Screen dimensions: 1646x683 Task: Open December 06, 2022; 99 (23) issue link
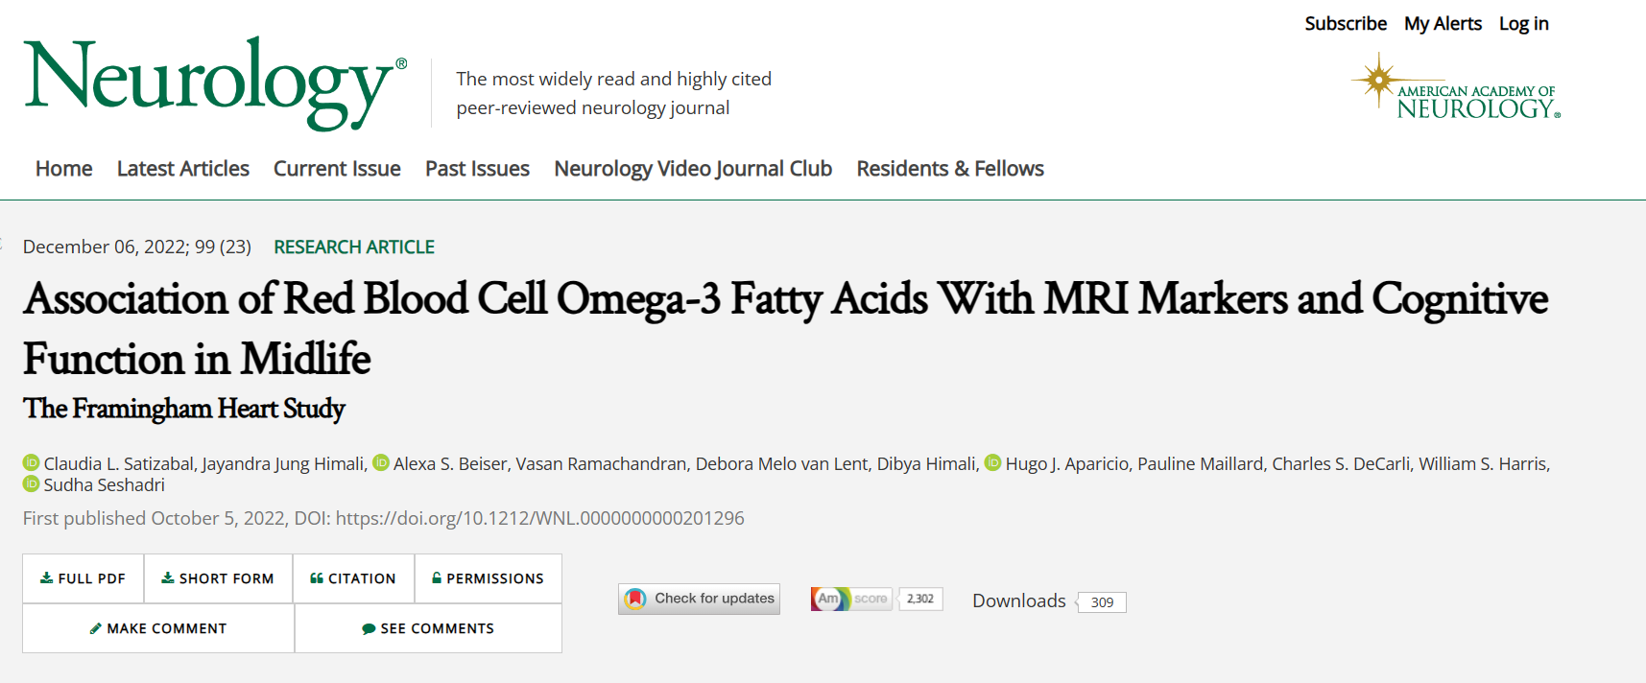pyautogui.click(x=137, y=247)
